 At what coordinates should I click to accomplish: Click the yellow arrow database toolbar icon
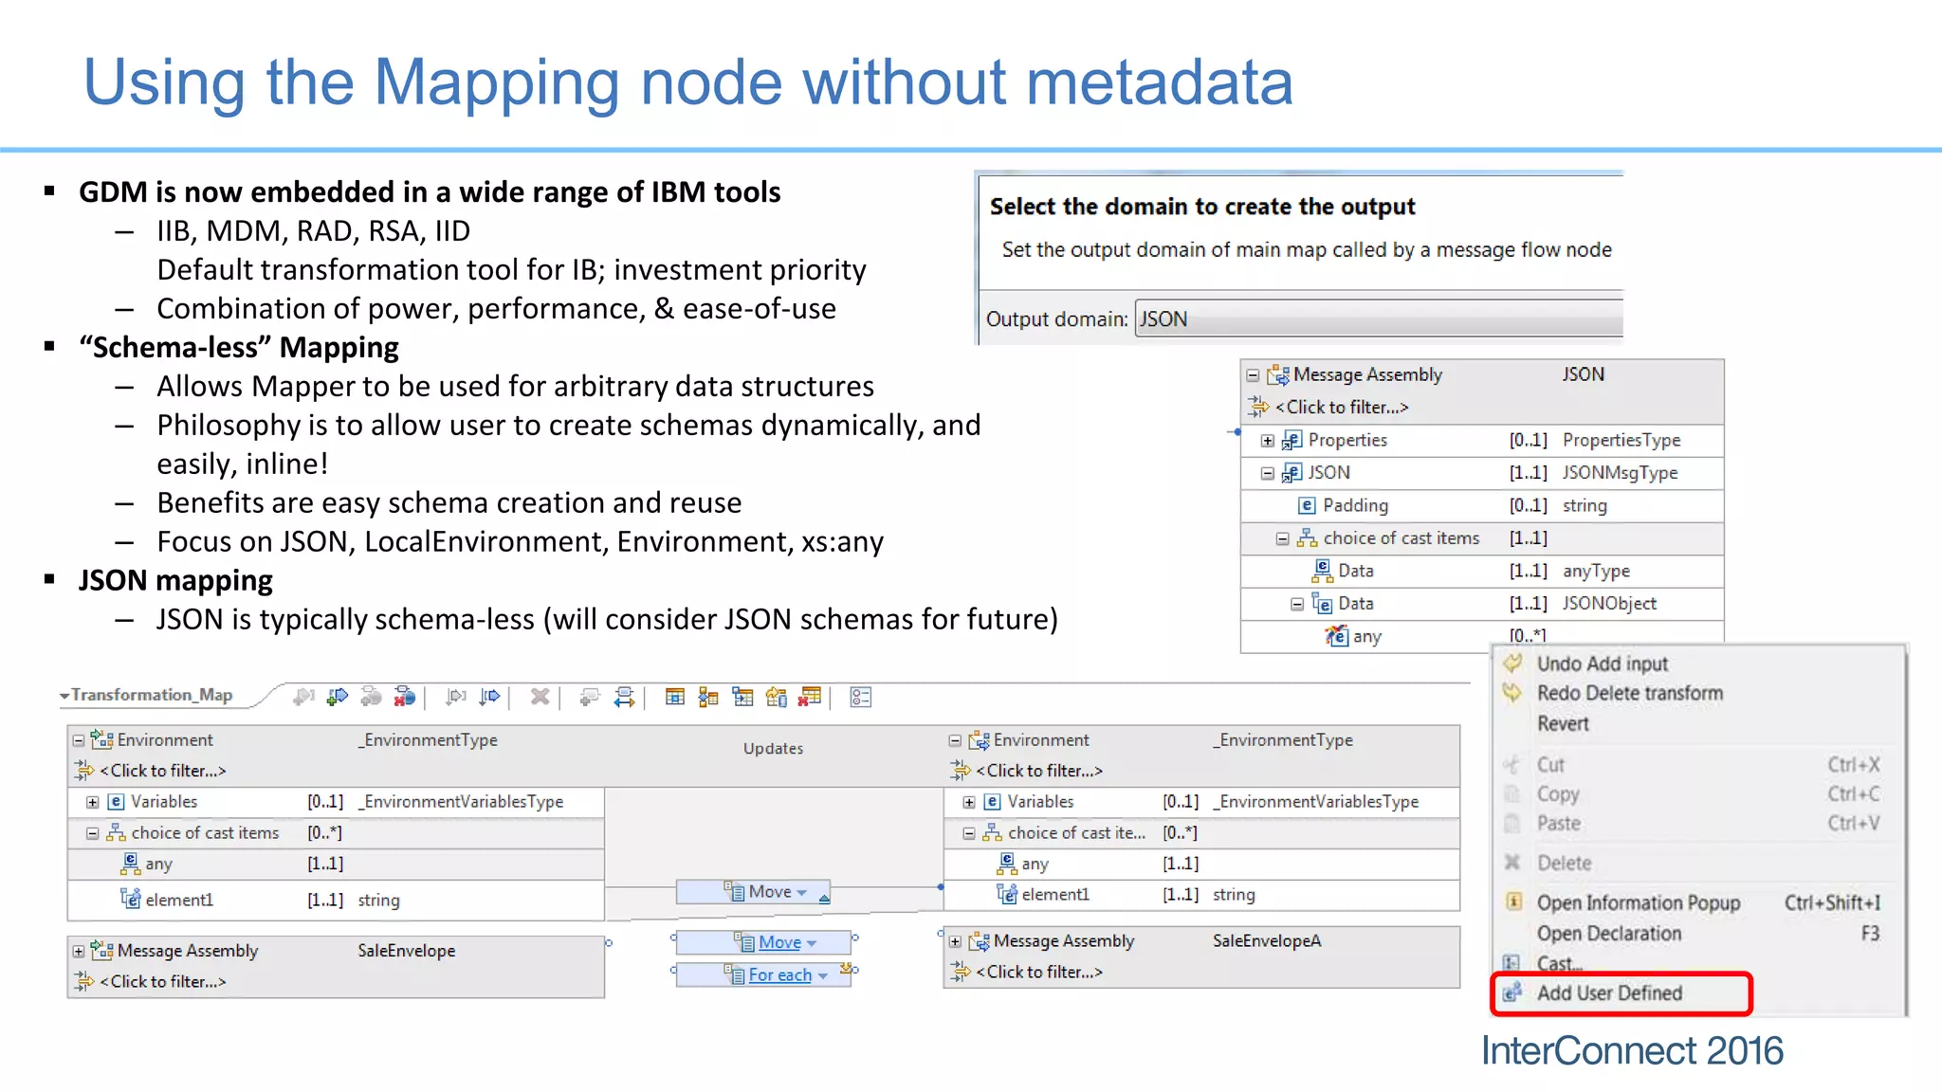point(777,697)
